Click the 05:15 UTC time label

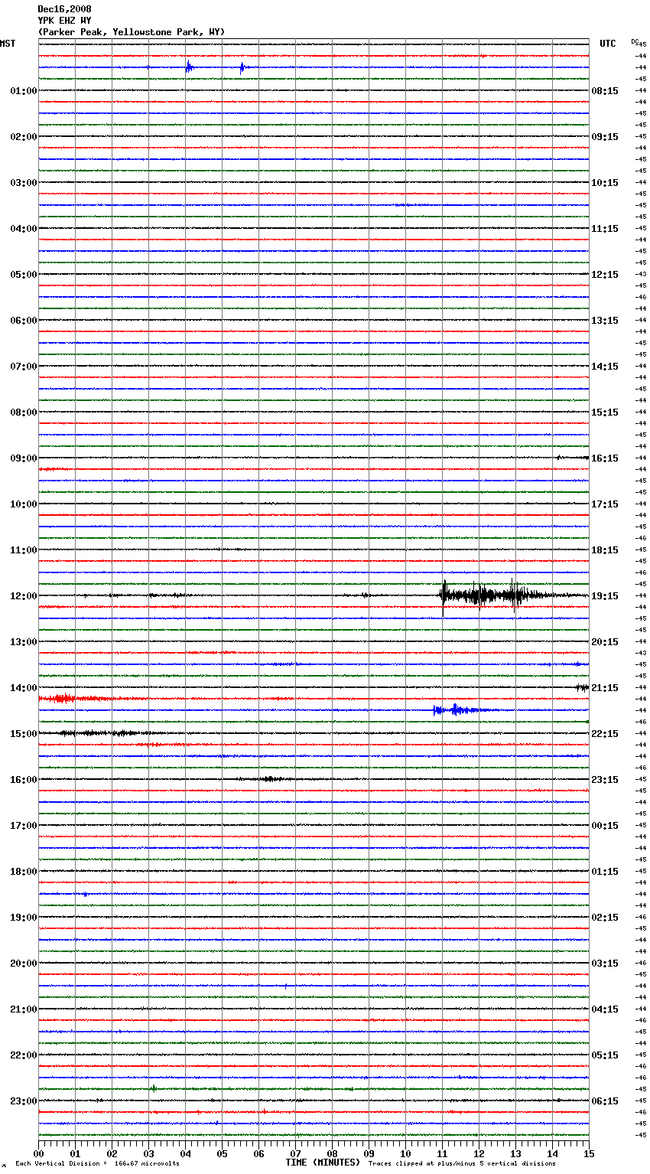(x=605, y=1055)
